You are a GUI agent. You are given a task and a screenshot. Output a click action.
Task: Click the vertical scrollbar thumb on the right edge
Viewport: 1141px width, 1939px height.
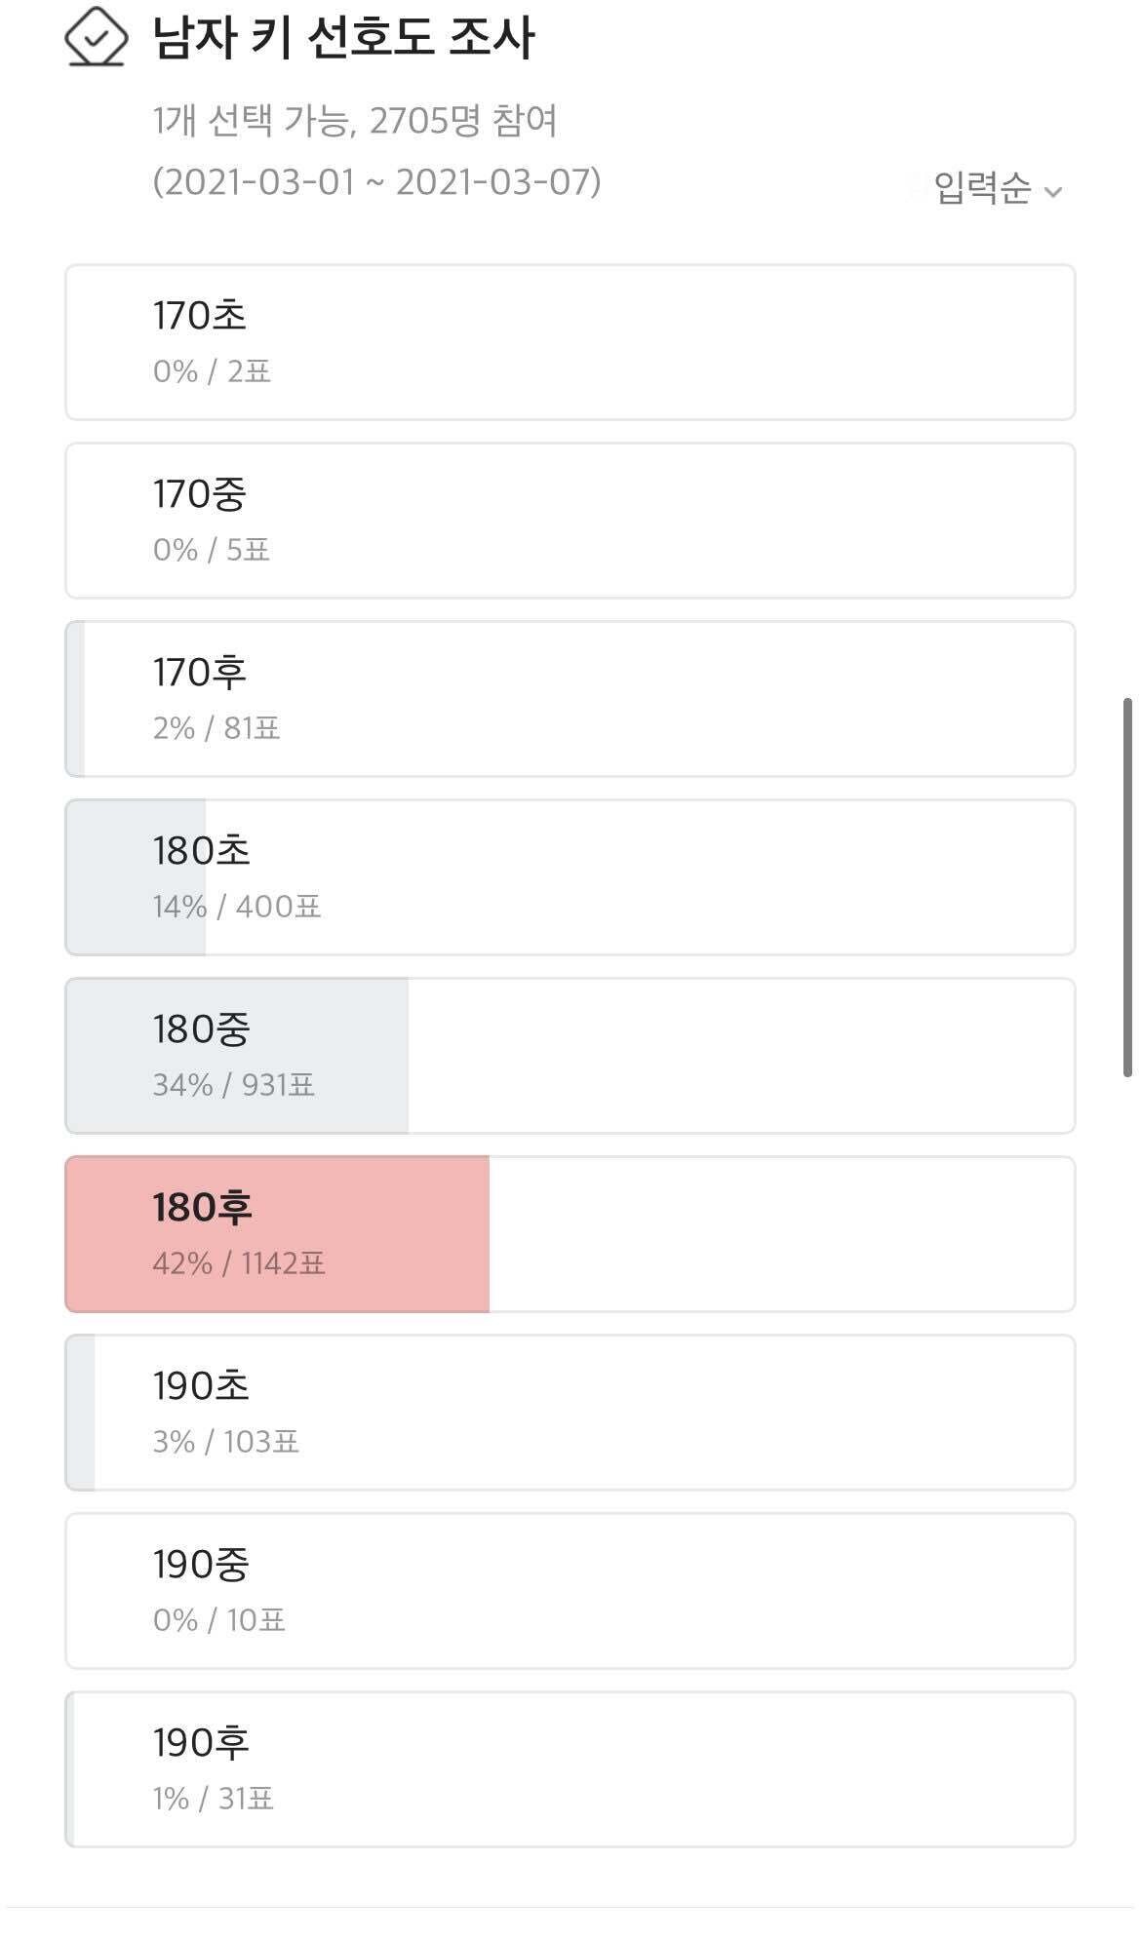[1128, 887]
